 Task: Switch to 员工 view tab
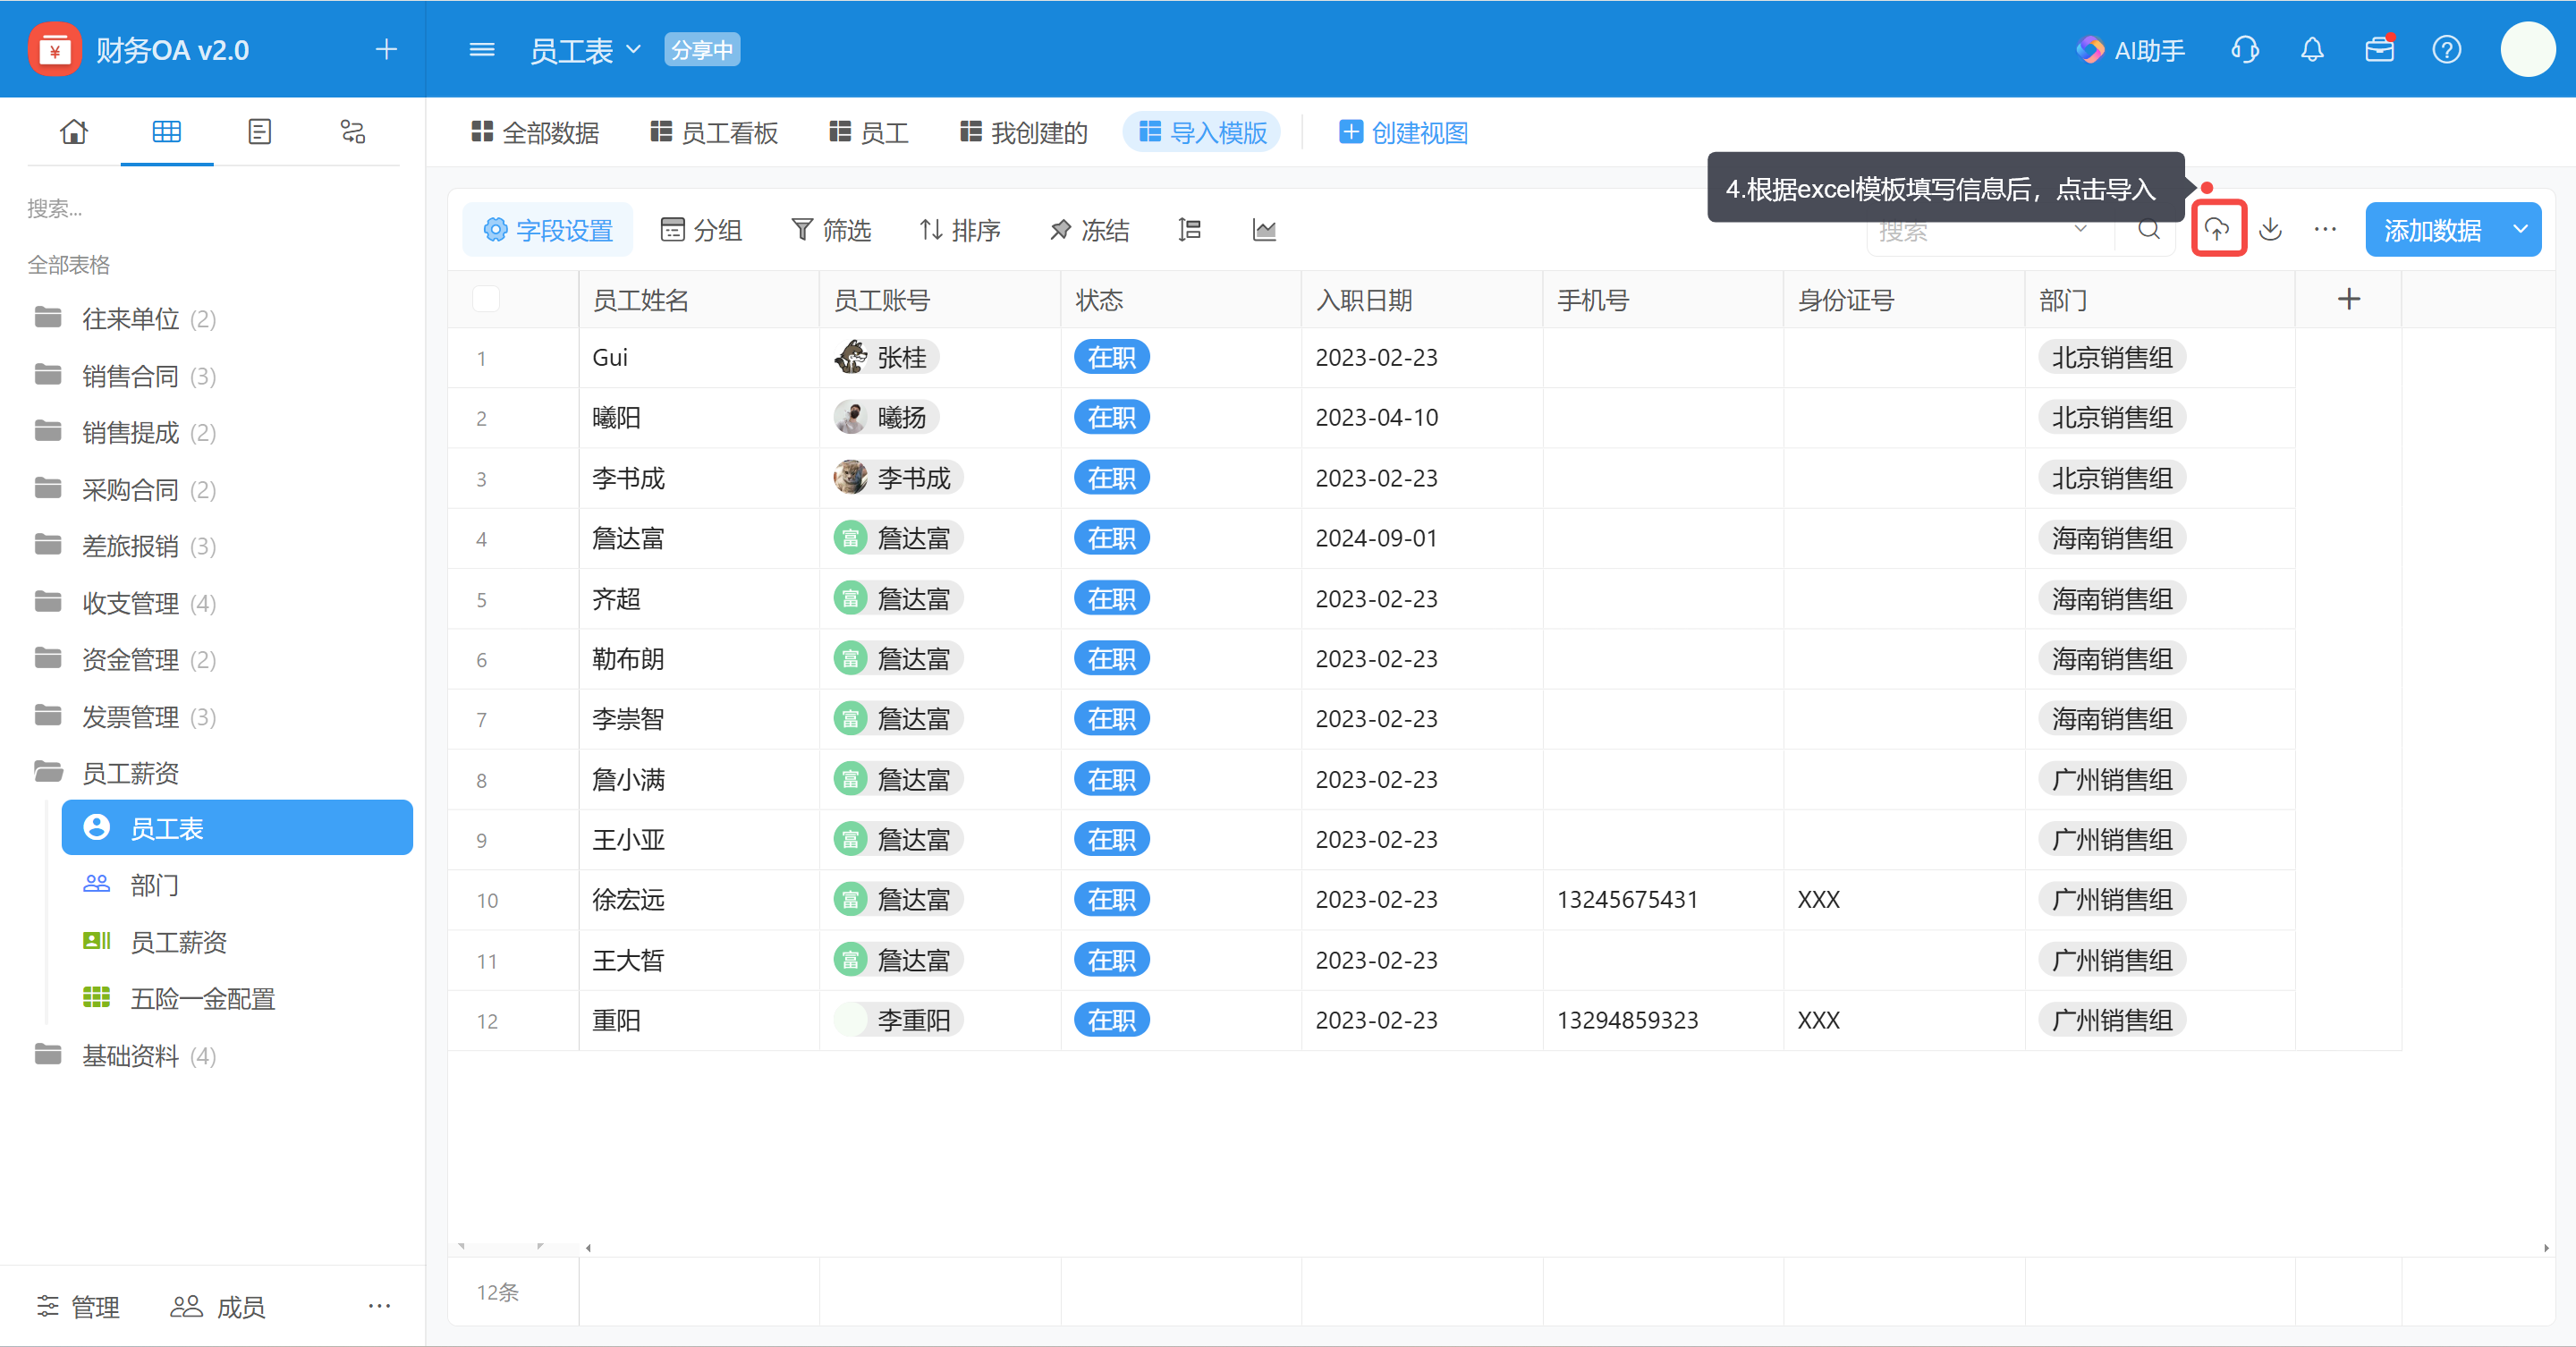(869, 132)
